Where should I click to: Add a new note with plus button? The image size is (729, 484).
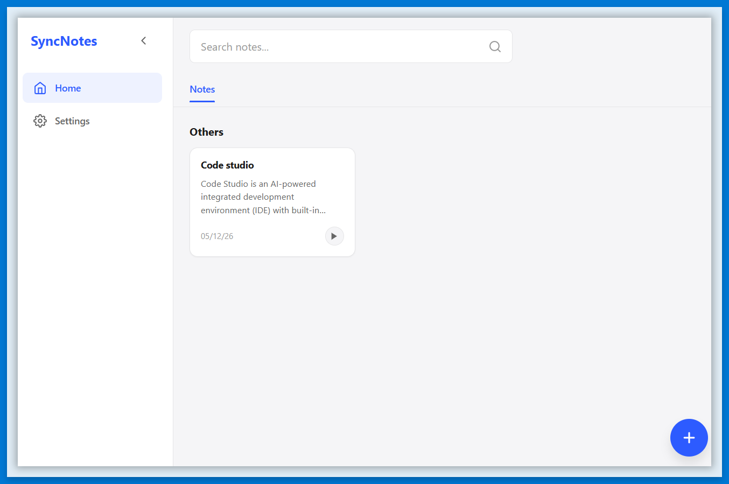click(689, 438)
